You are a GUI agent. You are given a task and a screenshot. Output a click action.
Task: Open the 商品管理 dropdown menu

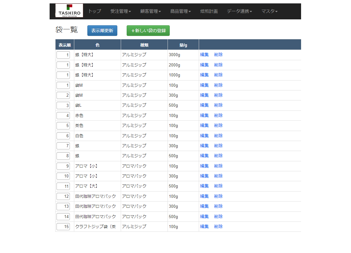[180, 11]
